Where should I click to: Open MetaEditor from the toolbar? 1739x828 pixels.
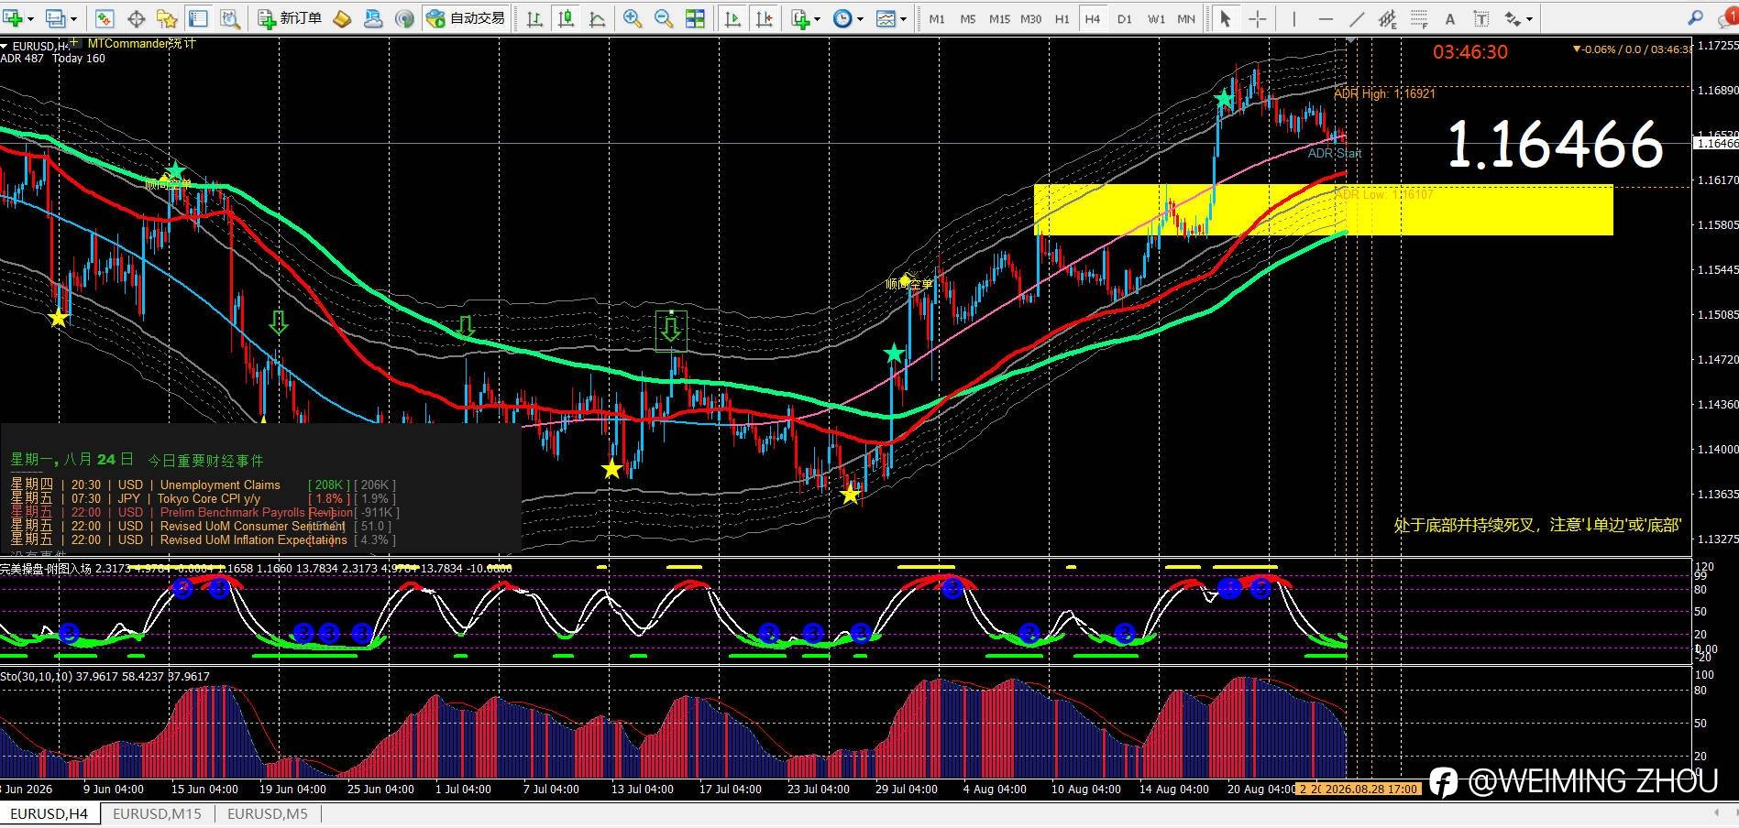pyautogui.click(x=342, y=18)
